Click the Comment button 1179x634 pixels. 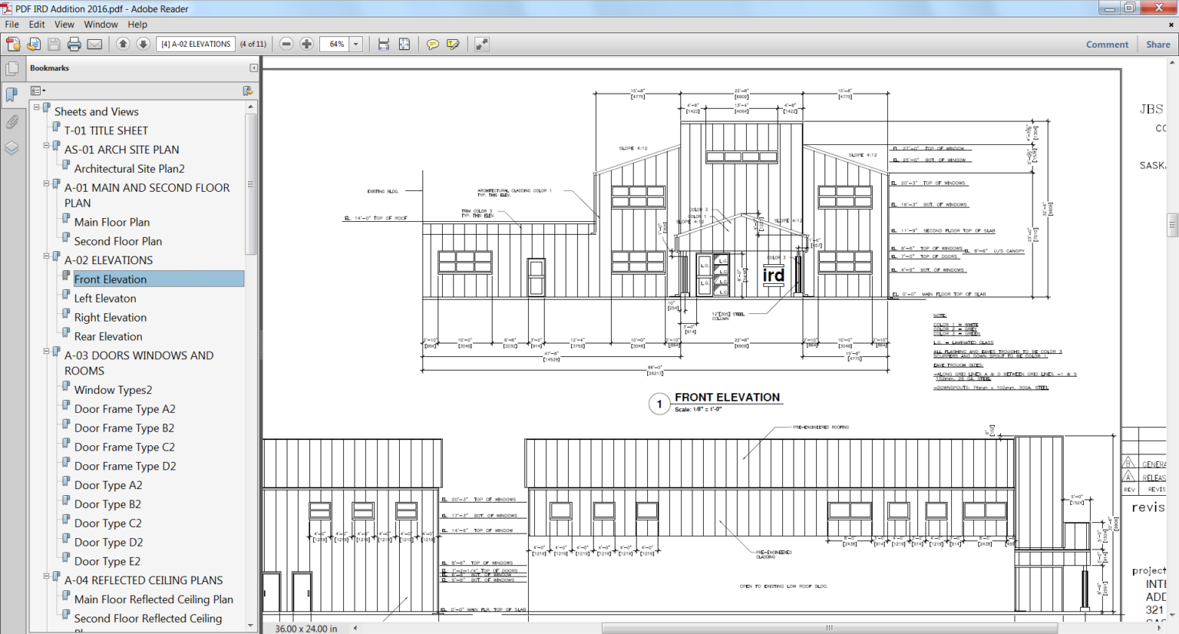coord(1107,44)
